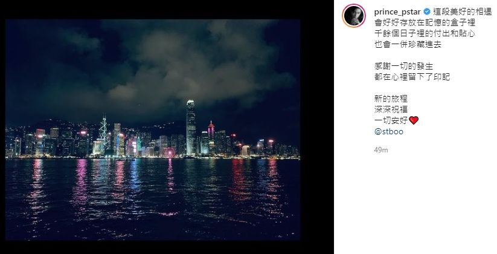The image size is (497, 254).
Task: Open the prince_pstar username link
Action: click(397, 12)
